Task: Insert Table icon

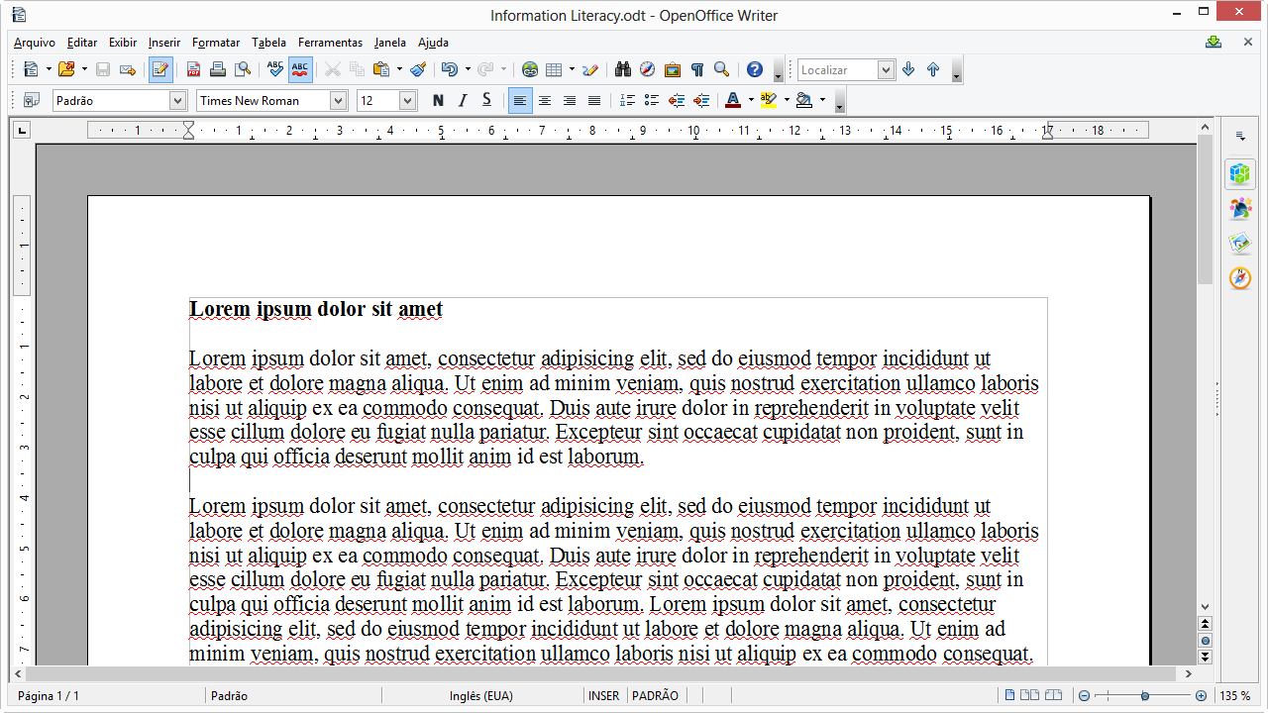Action: click(554, 69)
